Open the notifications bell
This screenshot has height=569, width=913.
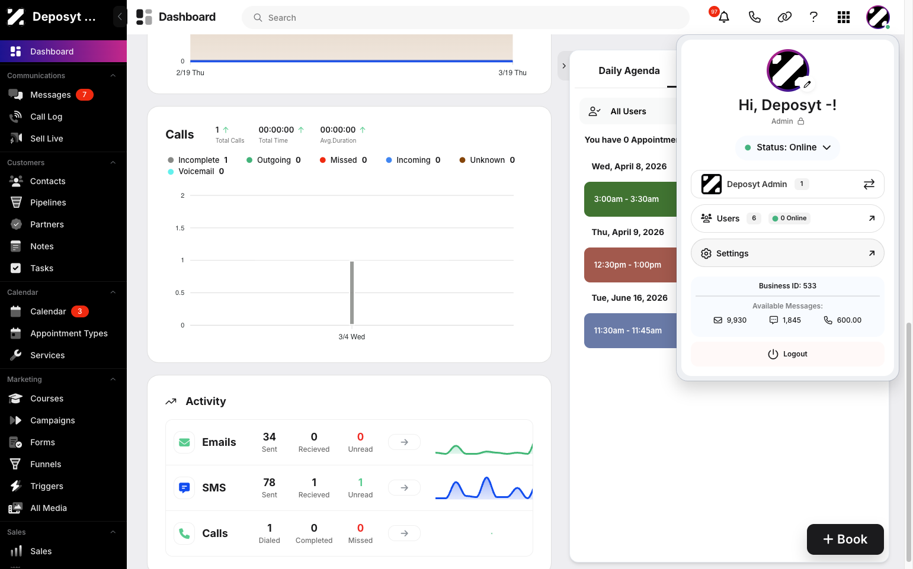tap(723, 17)
